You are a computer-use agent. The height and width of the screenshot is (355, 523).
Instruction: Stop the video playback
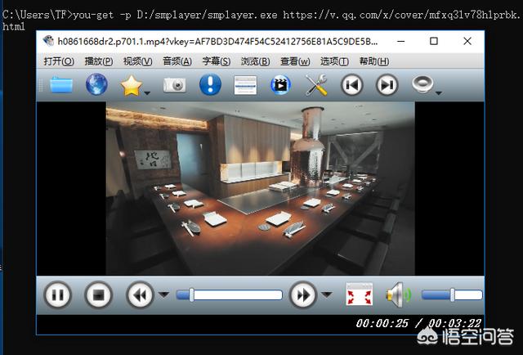coord(98,295)
